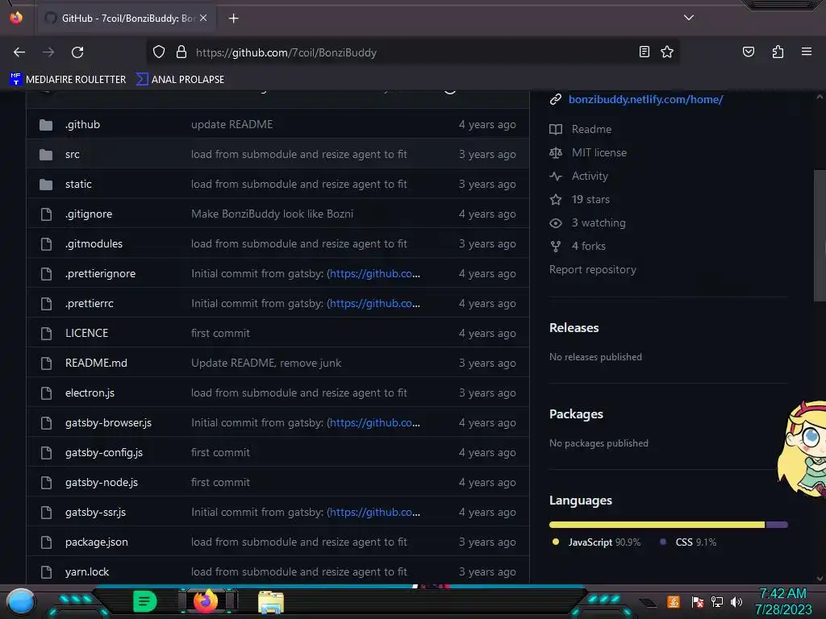The width and height of the screenshot is (826, 619).
Task: Open package.json file
Action: click(97, 542)
